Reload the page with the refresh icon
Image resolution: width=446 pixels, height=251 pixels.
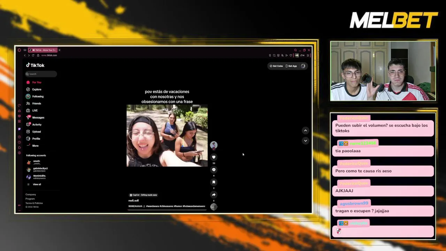pos(33,55)
